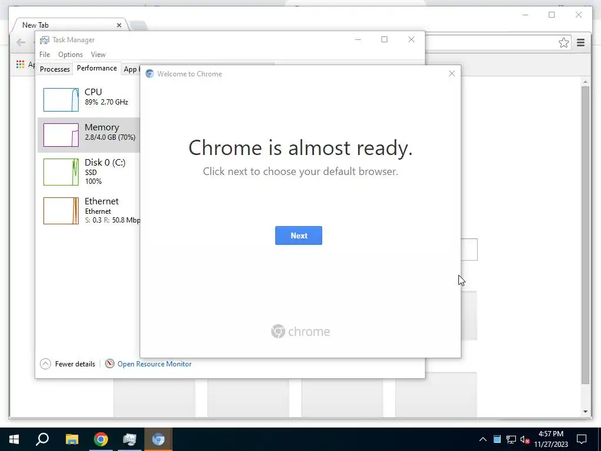Viewport: 601px width, 451px height.
Task: Close the New Tab tab
Action: pos(119,25)
